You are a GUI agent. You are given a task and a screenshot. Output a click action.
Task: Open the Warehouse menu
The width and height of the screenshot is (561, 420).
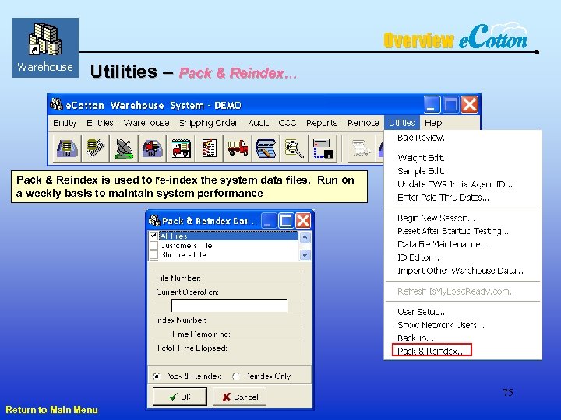[146, 123]
